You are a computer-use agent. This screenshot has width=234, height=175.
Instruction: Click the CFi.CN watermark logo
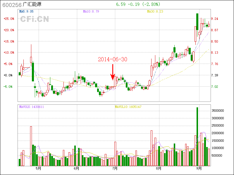click(x=35, y=19)
